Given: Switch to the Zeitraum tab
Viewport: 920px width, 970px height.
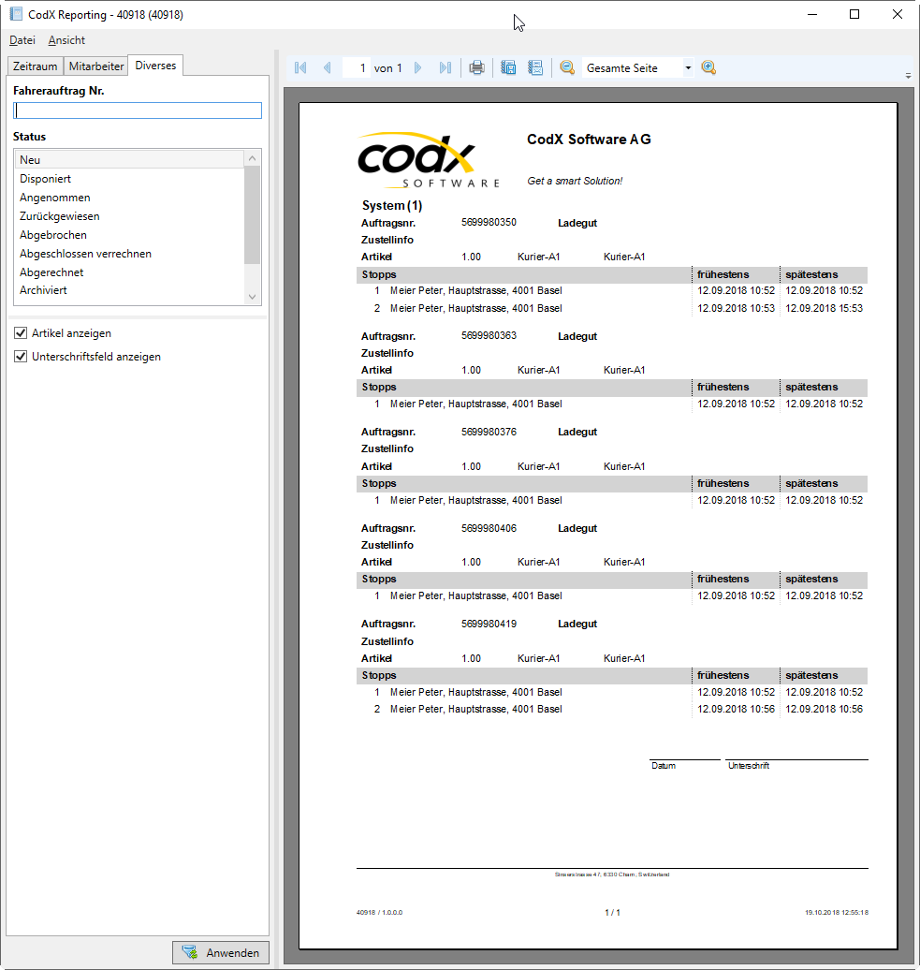Looking at the screenshot, I should pyautogui.click(x=35, y=66).
